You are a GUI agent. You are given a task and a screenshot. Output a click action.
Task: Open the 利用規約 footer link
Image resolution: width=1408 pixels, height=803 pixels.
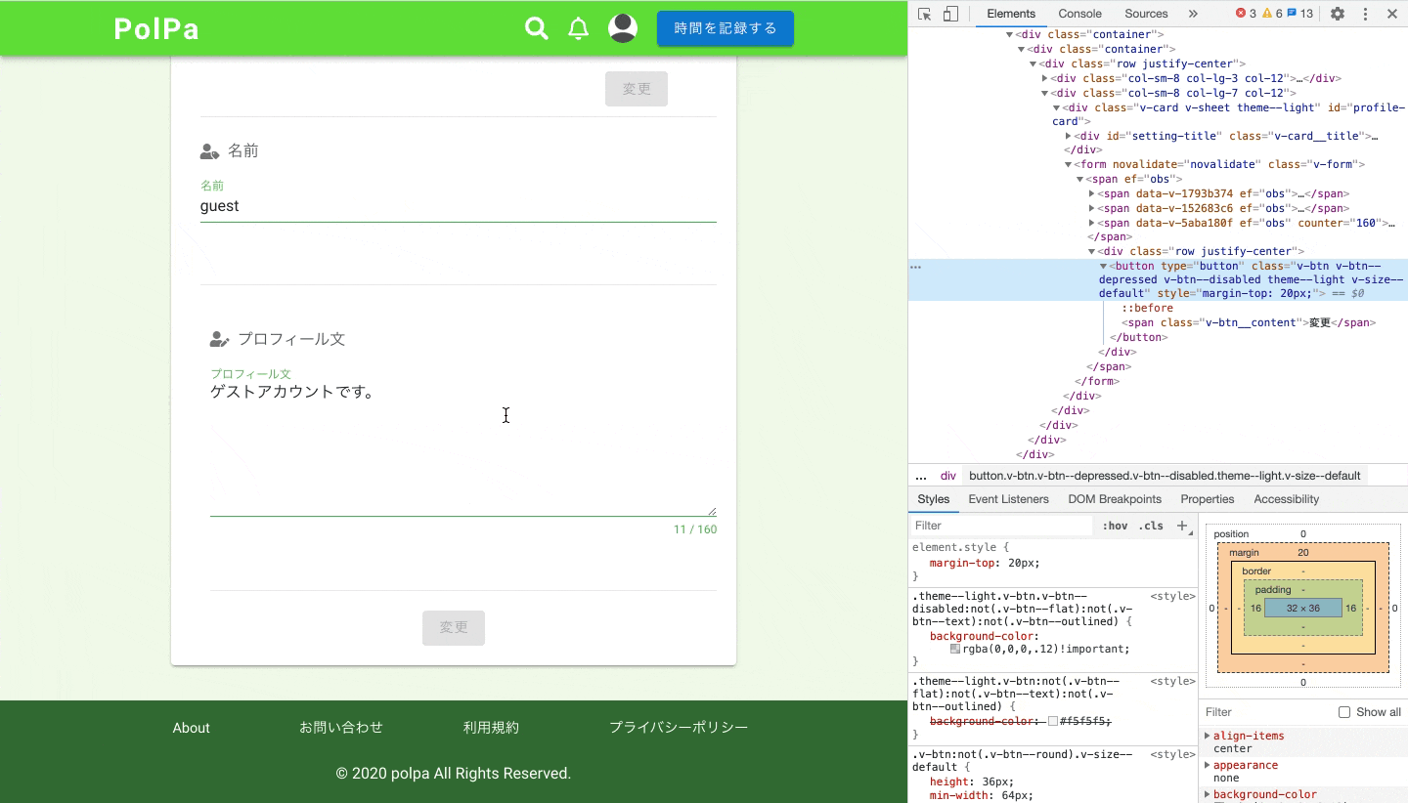[x=491, y=728]
